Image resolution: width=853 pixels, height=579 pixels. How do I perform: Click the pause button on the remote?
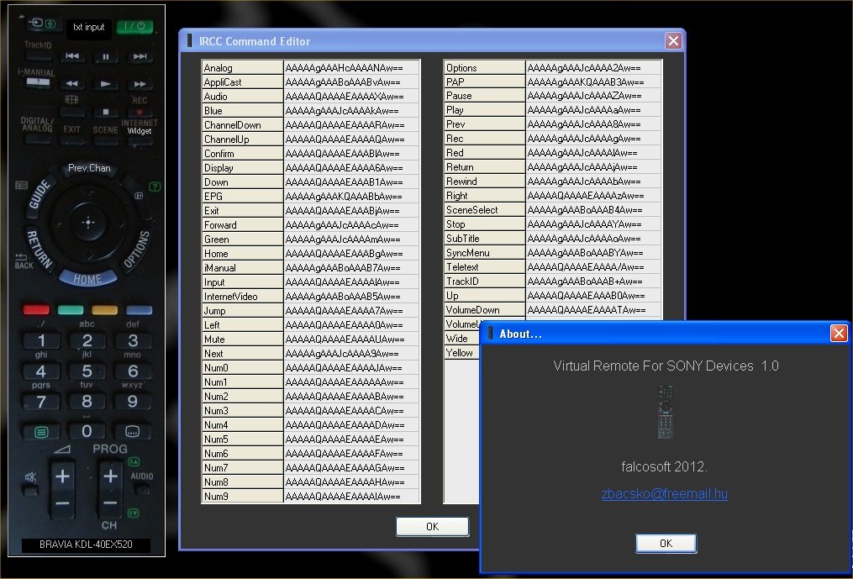(x=106, y=56)
